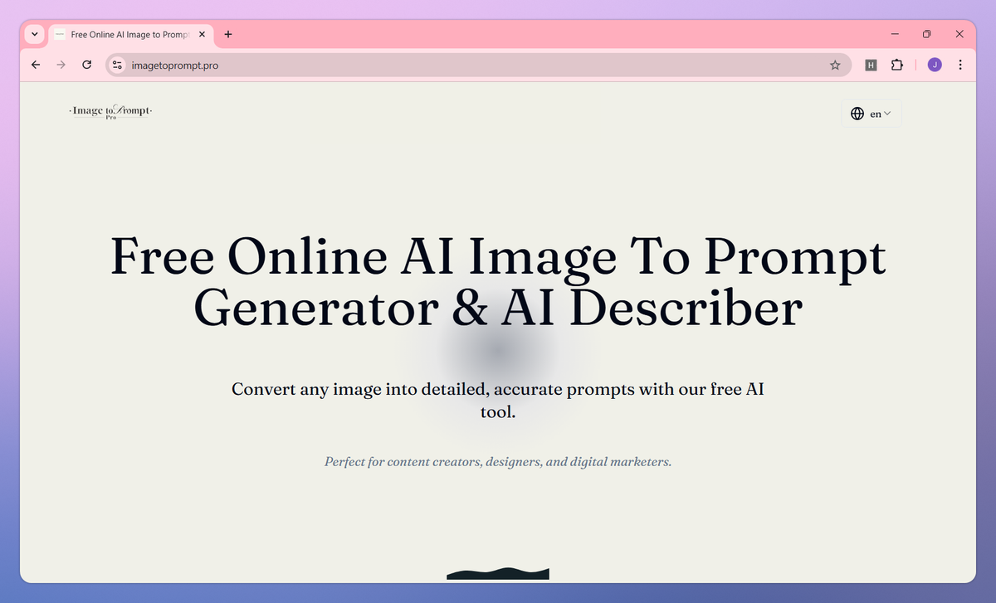Bookmark the page using the star icon
Screen dimensions: 996x603
coord(835,65)
